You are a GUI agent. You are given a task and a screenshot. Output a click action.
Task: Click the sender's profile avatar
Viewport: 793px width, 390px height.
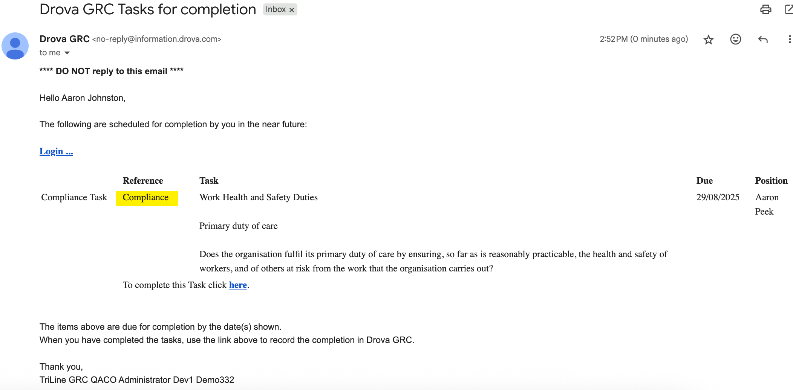click(15, 46)
